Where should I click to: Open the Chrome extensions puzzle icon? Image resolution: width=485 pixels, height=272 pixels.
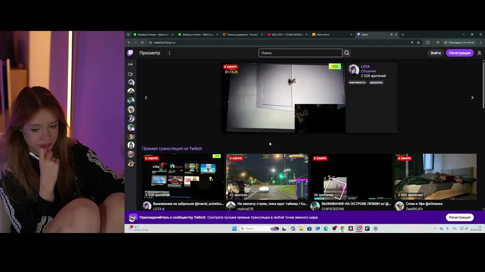[428, 42]
